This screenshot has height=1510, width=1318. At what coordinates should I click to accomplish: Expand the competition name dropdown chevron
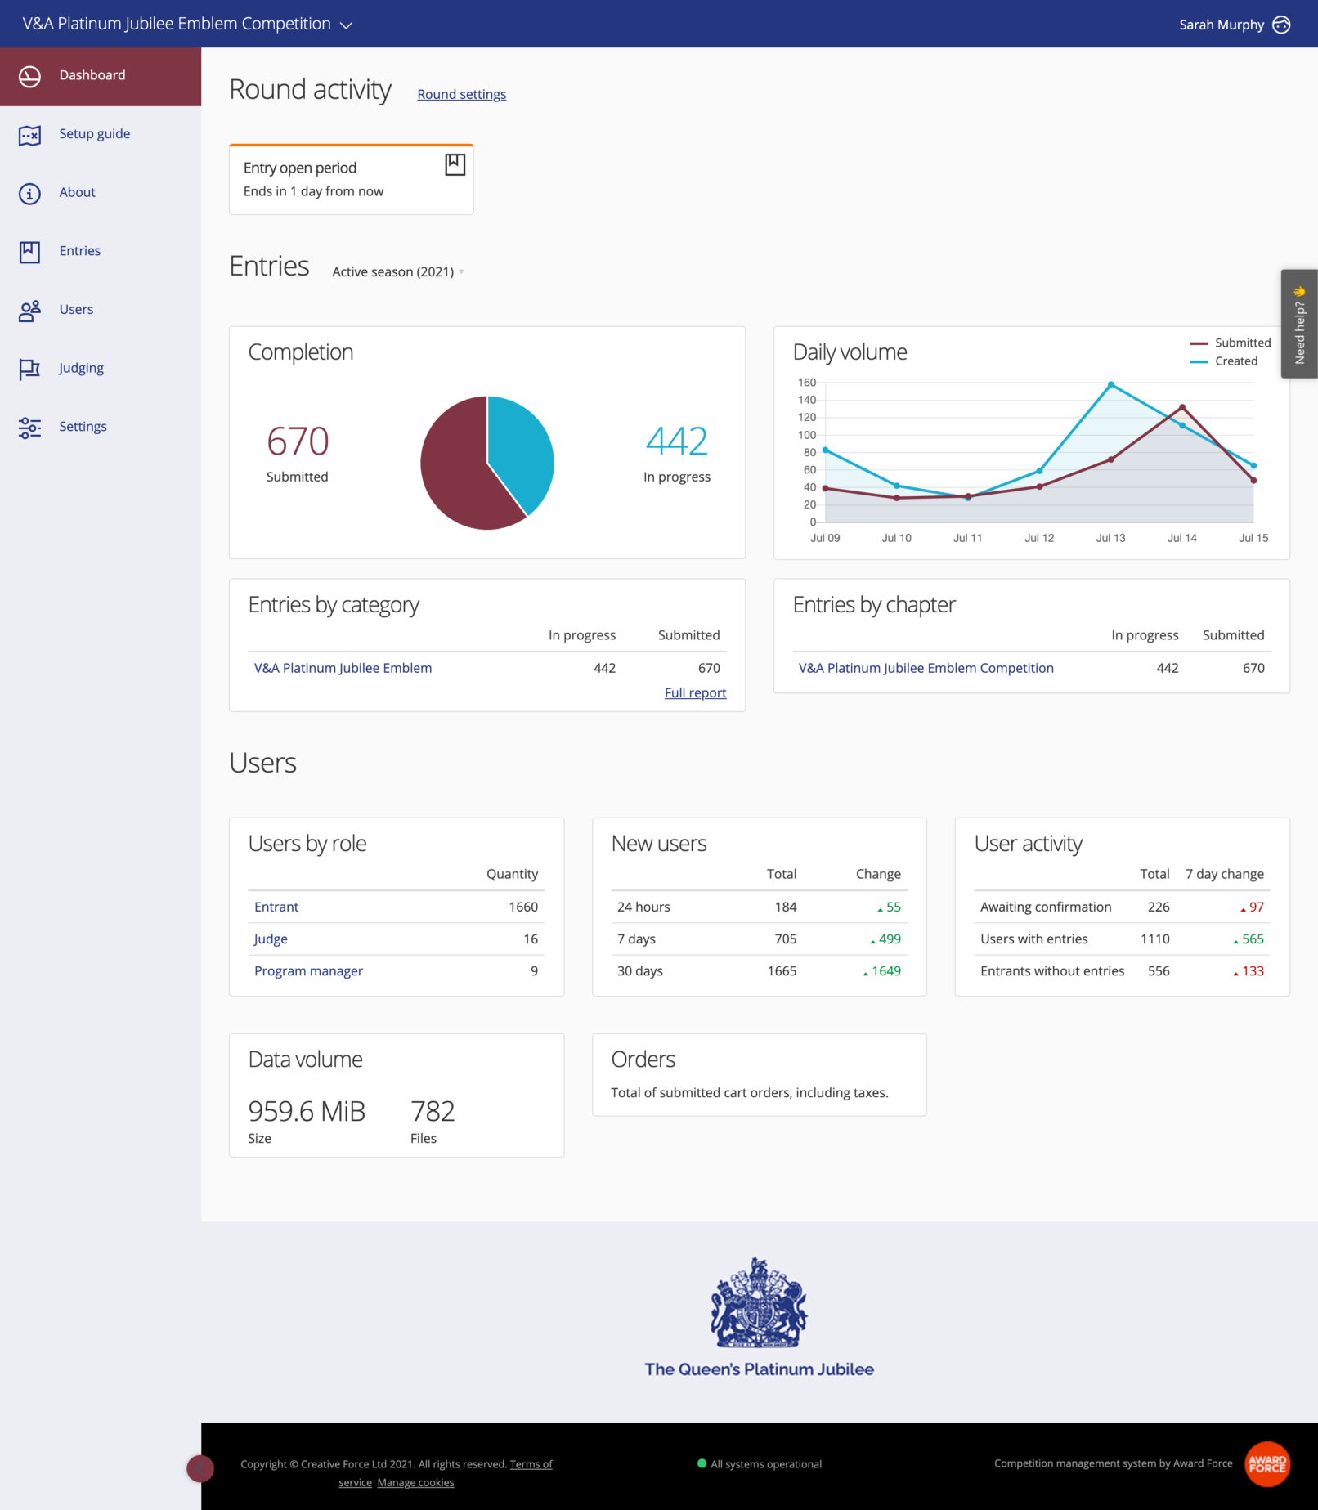pos(346,25)
